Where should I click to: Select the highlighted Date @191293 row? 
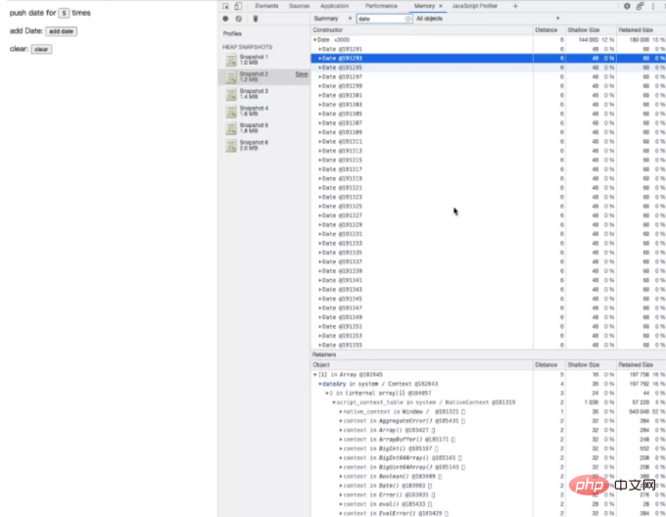click(488, 59)
